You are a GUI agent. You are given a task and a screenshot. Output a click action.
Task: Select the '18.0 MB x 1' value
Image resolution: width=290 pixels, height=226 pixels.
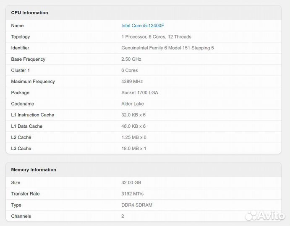pos(134,148)
